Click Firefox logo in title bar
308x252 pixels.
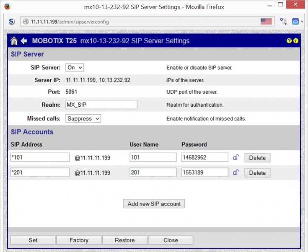point(7,6)
